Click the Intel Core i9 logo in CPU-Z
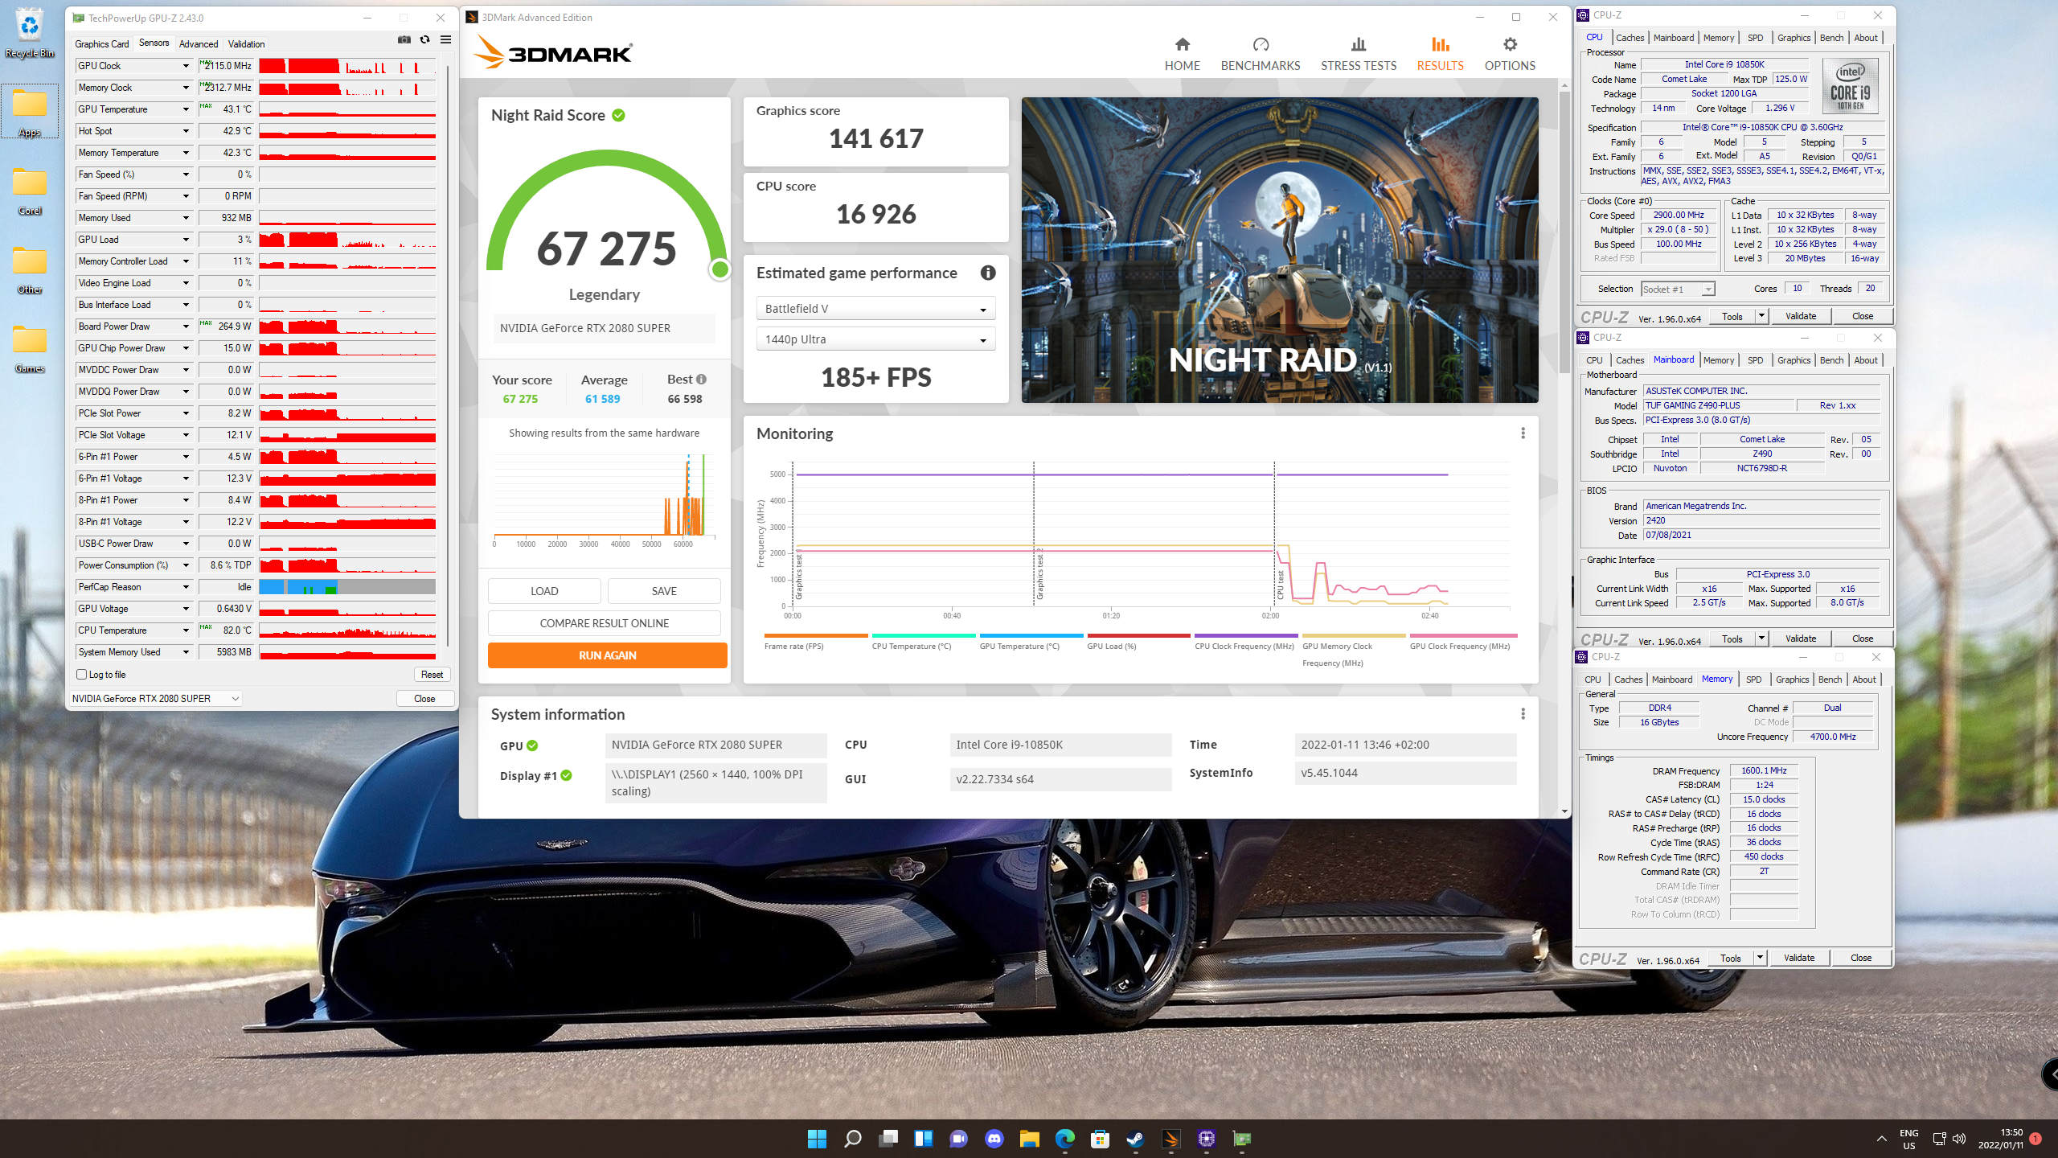 pyautogui.click(x=1851, y=86)
